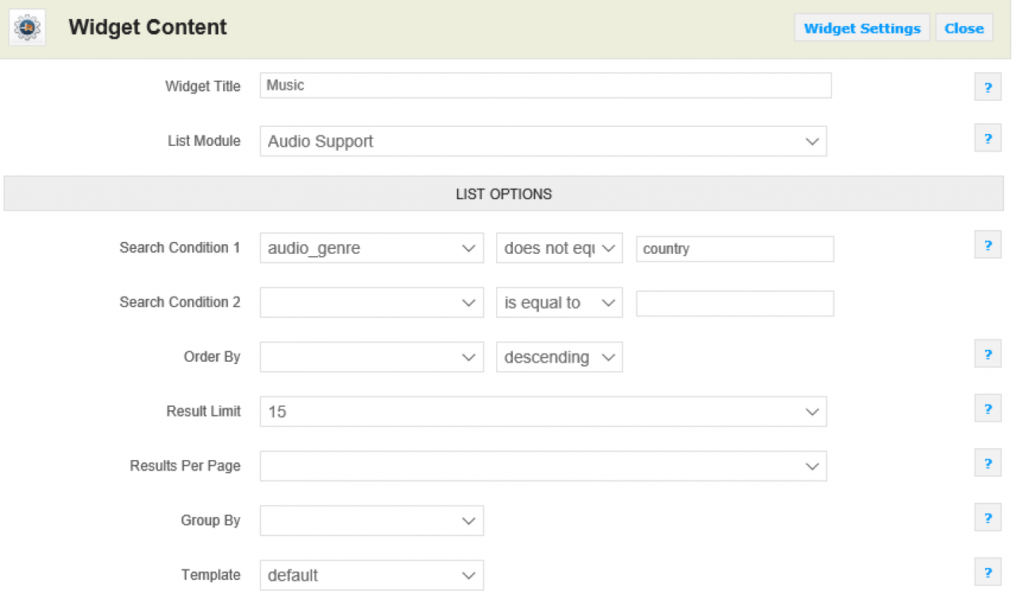Viewport: 1016px width, 606px height.
Task: Click the Search Condition 1 value field
Action: [x=734, y=249]
